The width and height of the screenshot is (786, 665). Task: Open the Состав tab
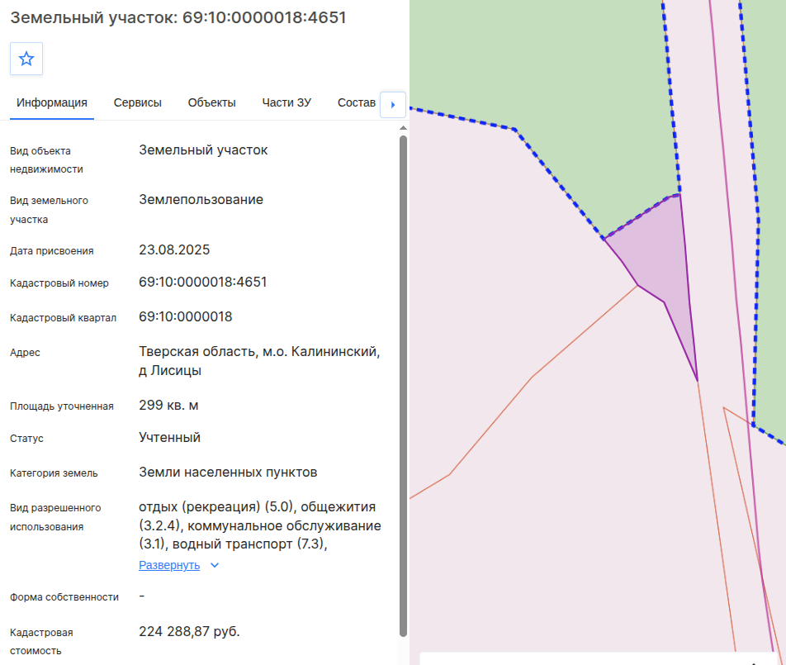356,102
